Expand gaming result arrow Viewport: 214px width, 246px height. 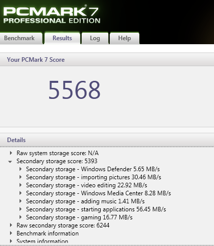(x=21, y=217)
